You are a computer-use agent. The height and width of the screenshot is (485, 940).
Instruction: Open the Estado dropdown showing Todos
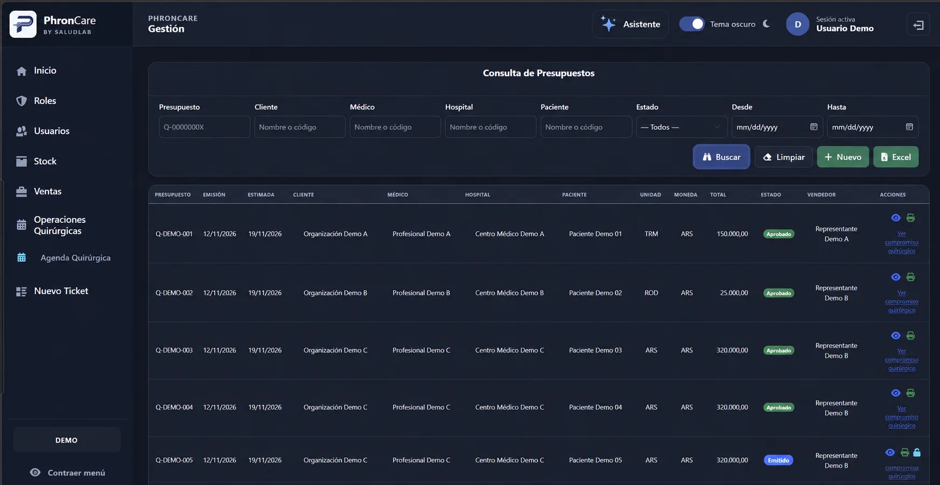click(x=682, y=127)
